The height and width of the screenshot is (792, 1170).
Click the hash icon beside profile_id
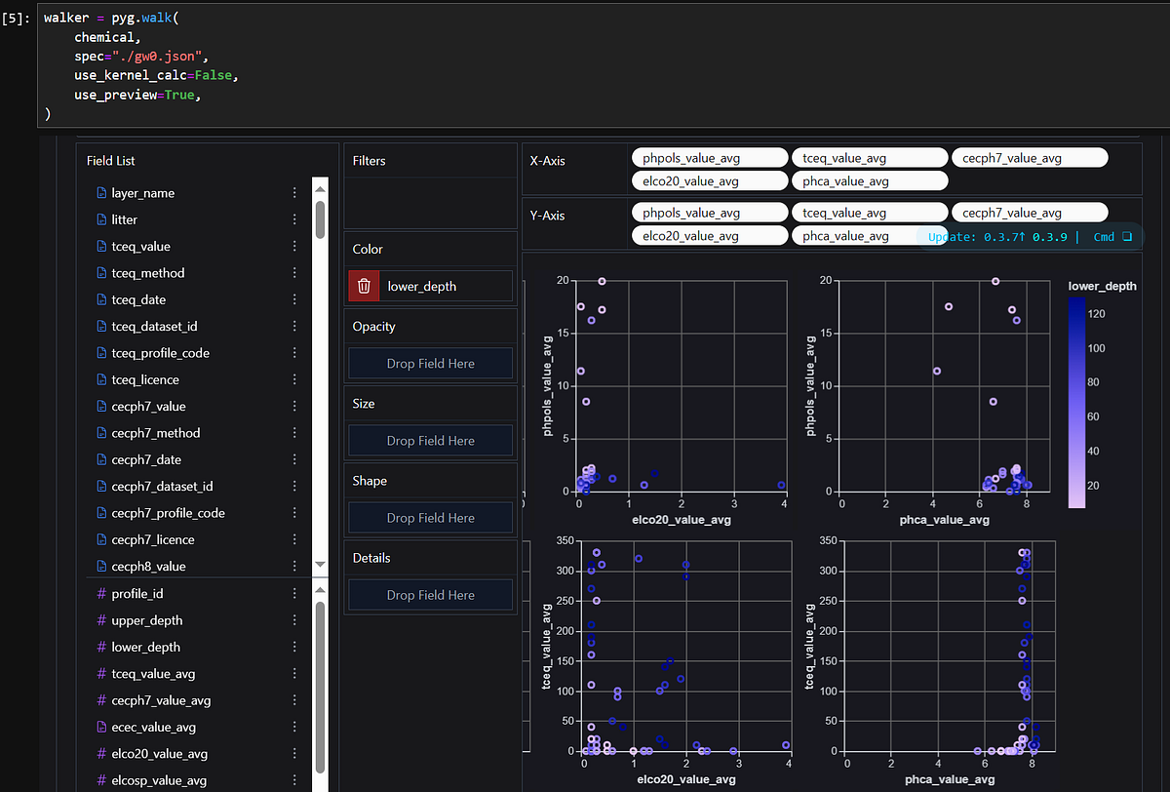100,593
